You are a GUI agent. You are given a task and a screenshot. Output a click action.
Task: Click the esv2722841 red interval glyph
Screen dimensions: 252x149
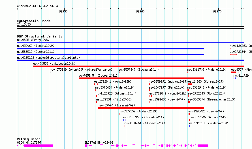(96, 84)
